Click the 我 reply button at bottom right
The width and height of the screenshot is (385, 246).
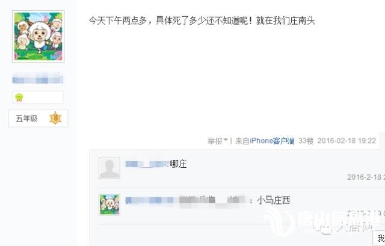[380, 238]
